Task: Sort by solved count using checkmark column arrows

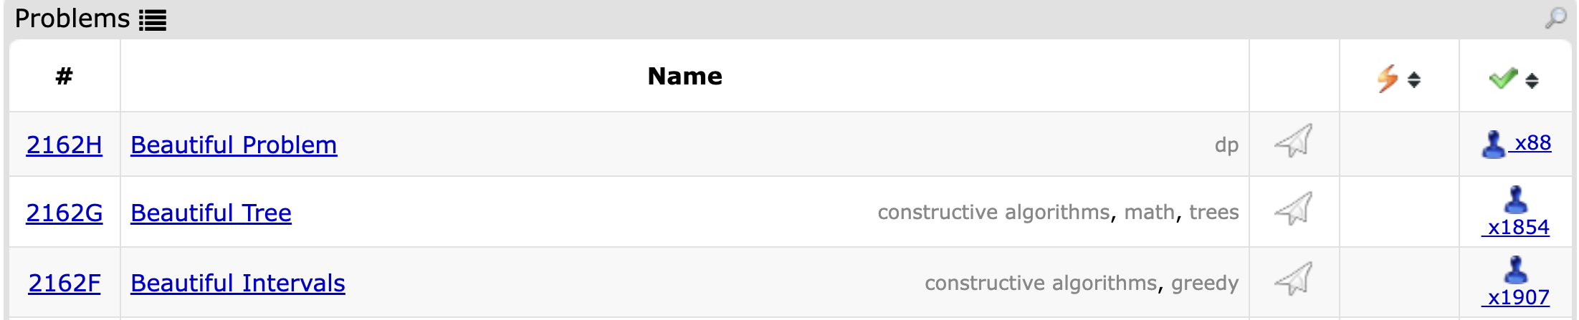Action: point(1532,80)
